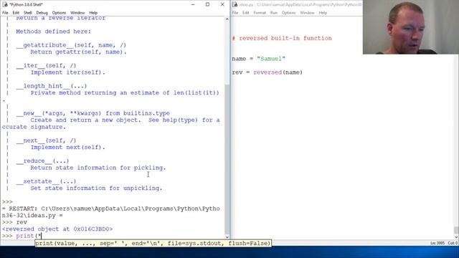The width and height of the screenshot is (459, 258).
Task: Open Help menu in ideas.py editor
Action: point(323,13)
